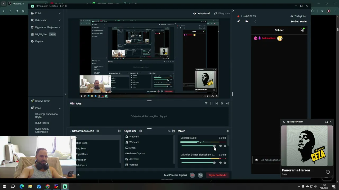Click the Kaynaklar webcam-settings icon beside the folder
339x190 pixels.
pyautogui.click(x=169, y=131)
